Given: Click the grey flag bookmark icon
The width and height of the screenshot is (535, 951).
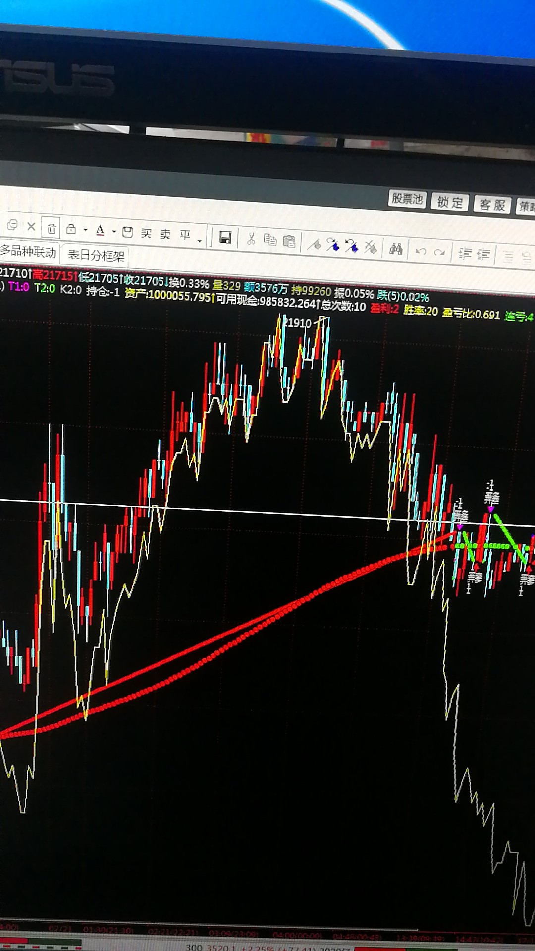Looking at the screenshot, I should (314, 244).
